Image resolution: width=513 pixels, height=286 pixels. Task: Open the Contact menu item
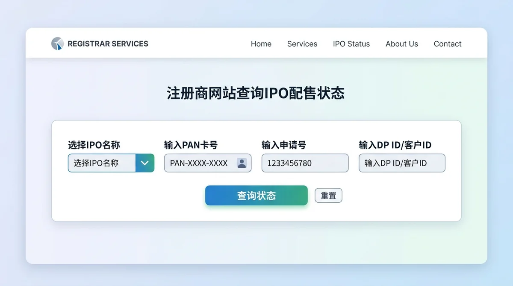coord(448,44)
